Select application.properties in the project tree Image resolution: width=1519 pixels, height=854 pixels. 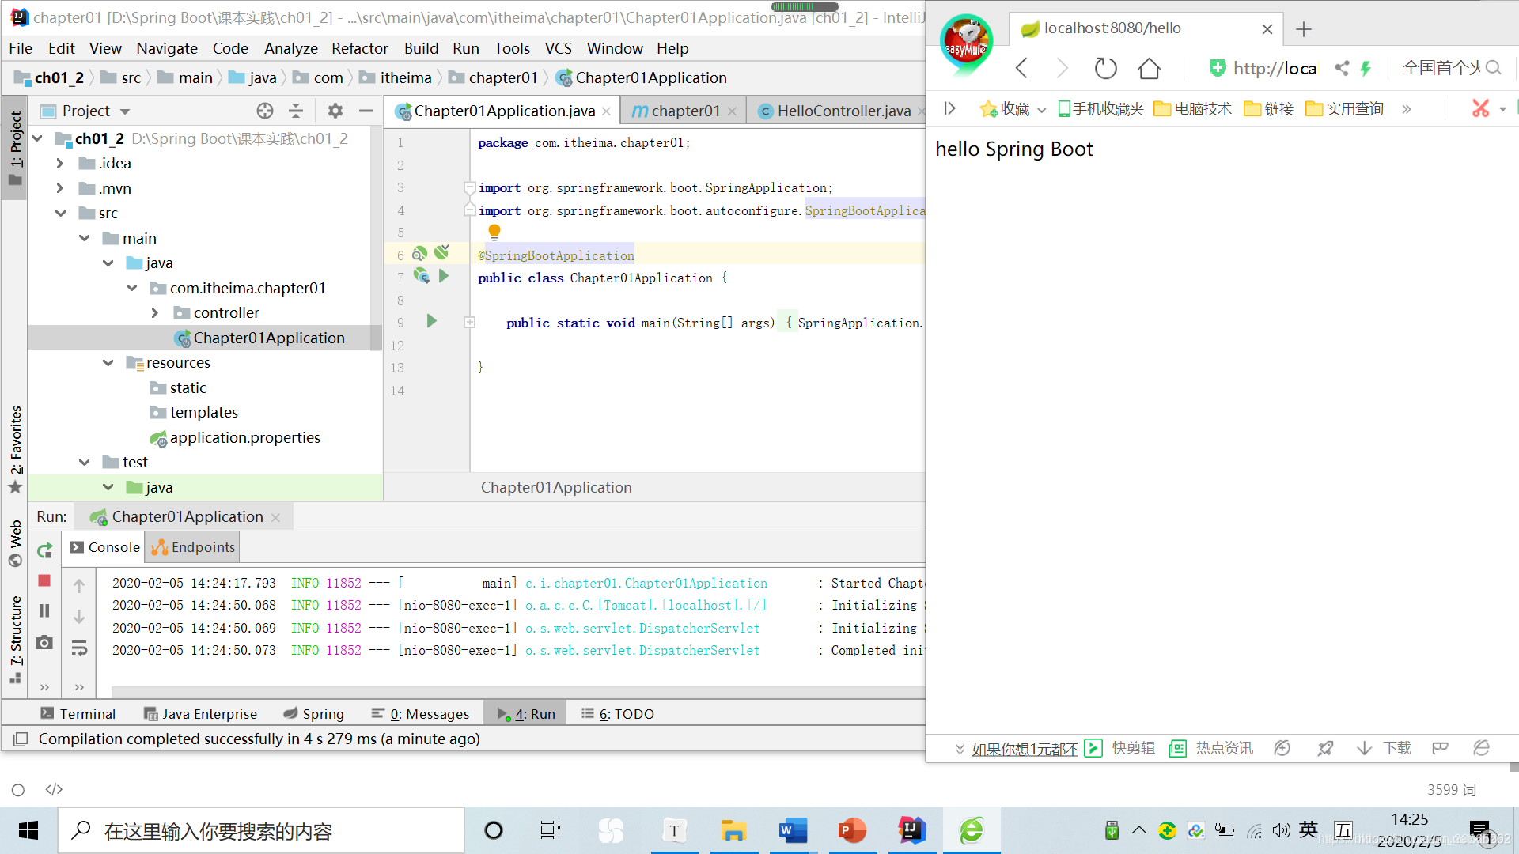(x=244, y=437)
